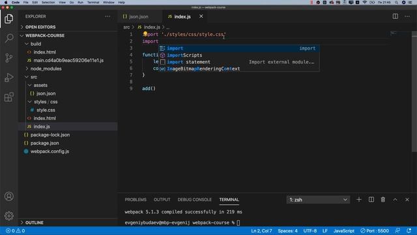Screen dimensions: 417x235
Task: Open json.json in the explorer tree
Action: click(x=68, y=93)
